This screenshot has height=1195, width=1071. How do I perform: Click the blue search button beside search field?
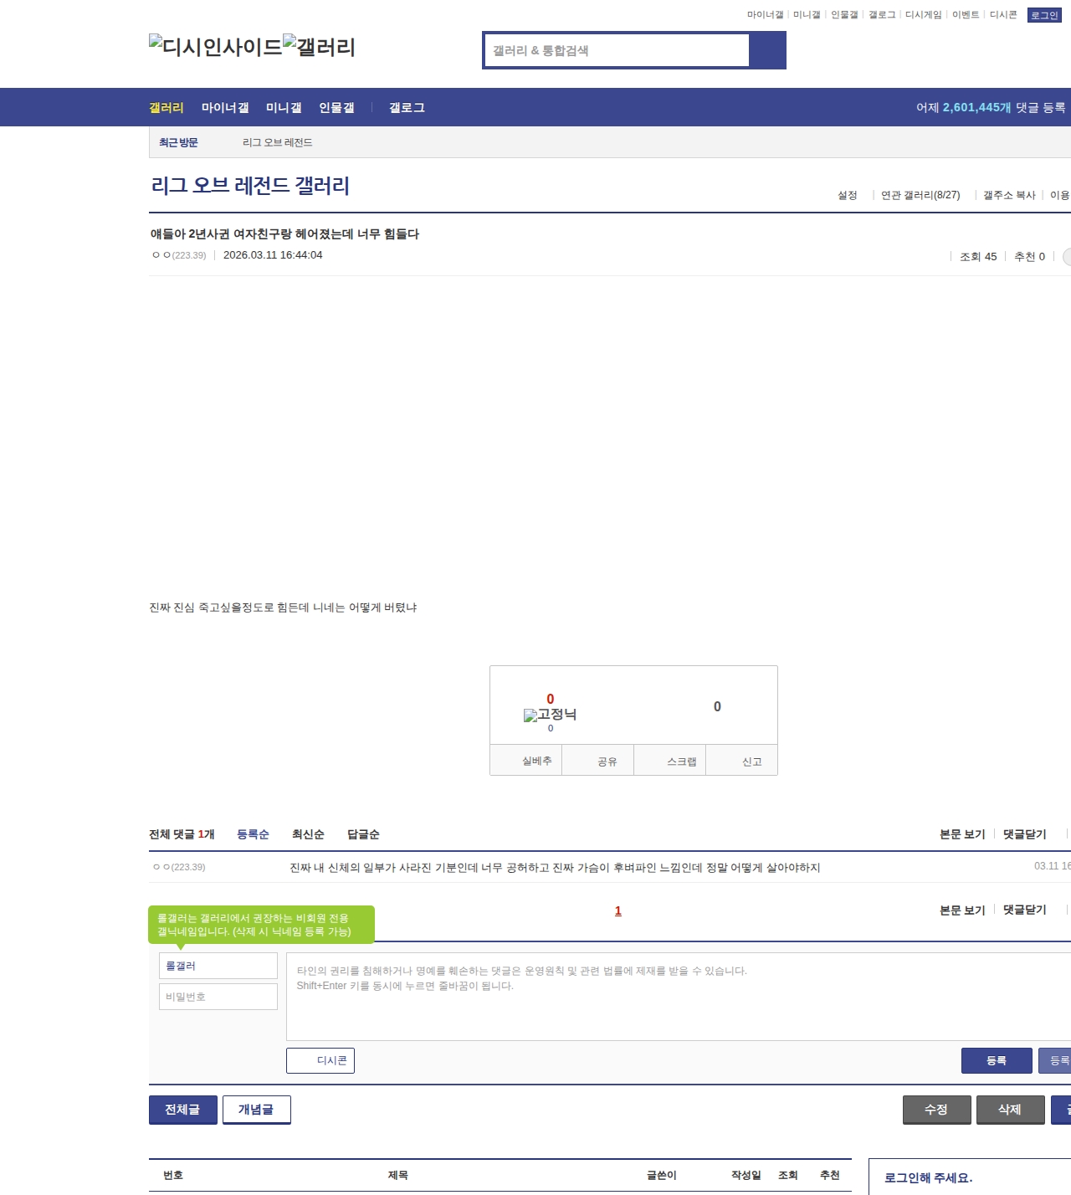767,50
